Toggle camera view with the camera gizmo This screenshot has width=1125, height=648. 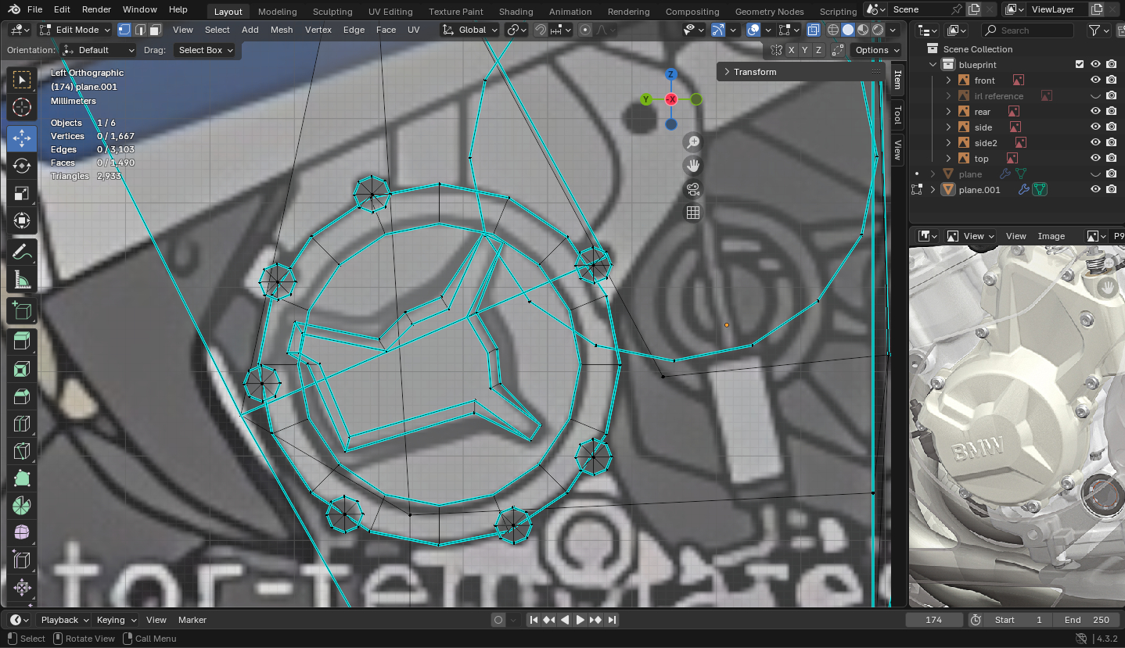(x=692, y=188)
